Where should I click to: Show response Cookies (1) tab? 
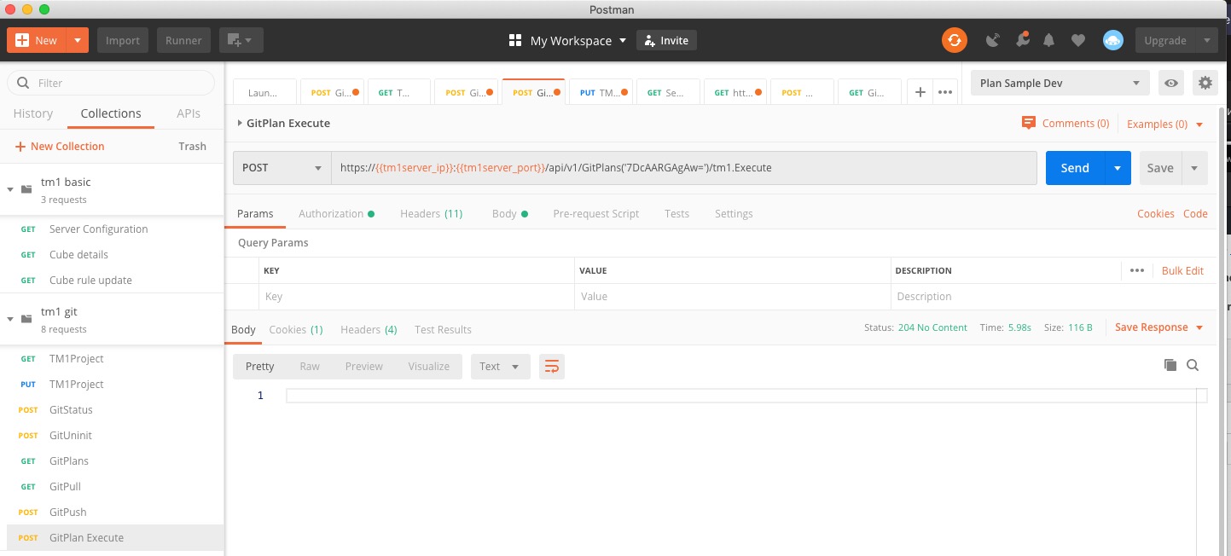(x=296, y=329)
